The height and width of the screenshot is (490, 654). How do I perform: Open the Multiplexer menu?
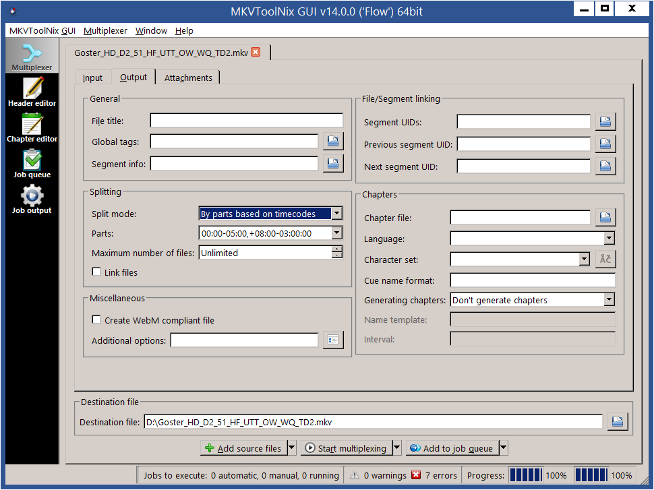click(106, 30)
